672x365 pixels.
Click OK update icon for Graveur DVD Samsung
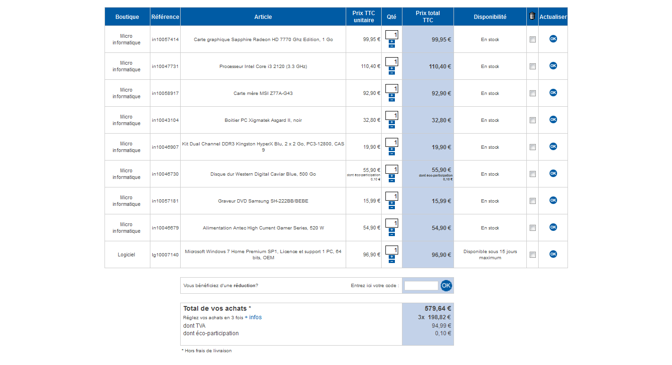point(553,200)
